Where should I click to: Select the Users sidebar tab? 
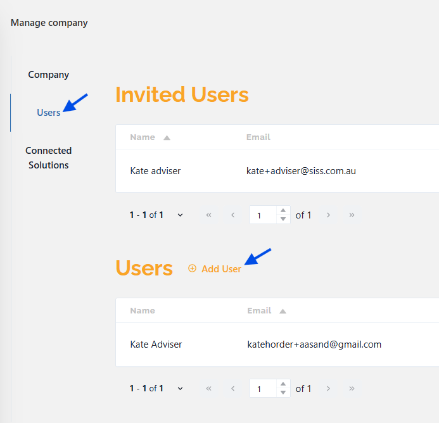pyautogui.click(x=49, y=113)
